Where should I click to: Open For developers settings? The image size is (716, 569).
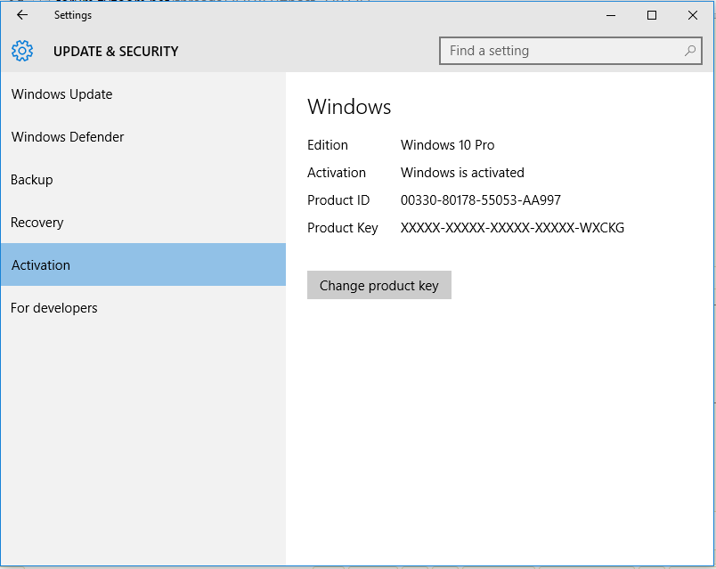tap(142, 308)
